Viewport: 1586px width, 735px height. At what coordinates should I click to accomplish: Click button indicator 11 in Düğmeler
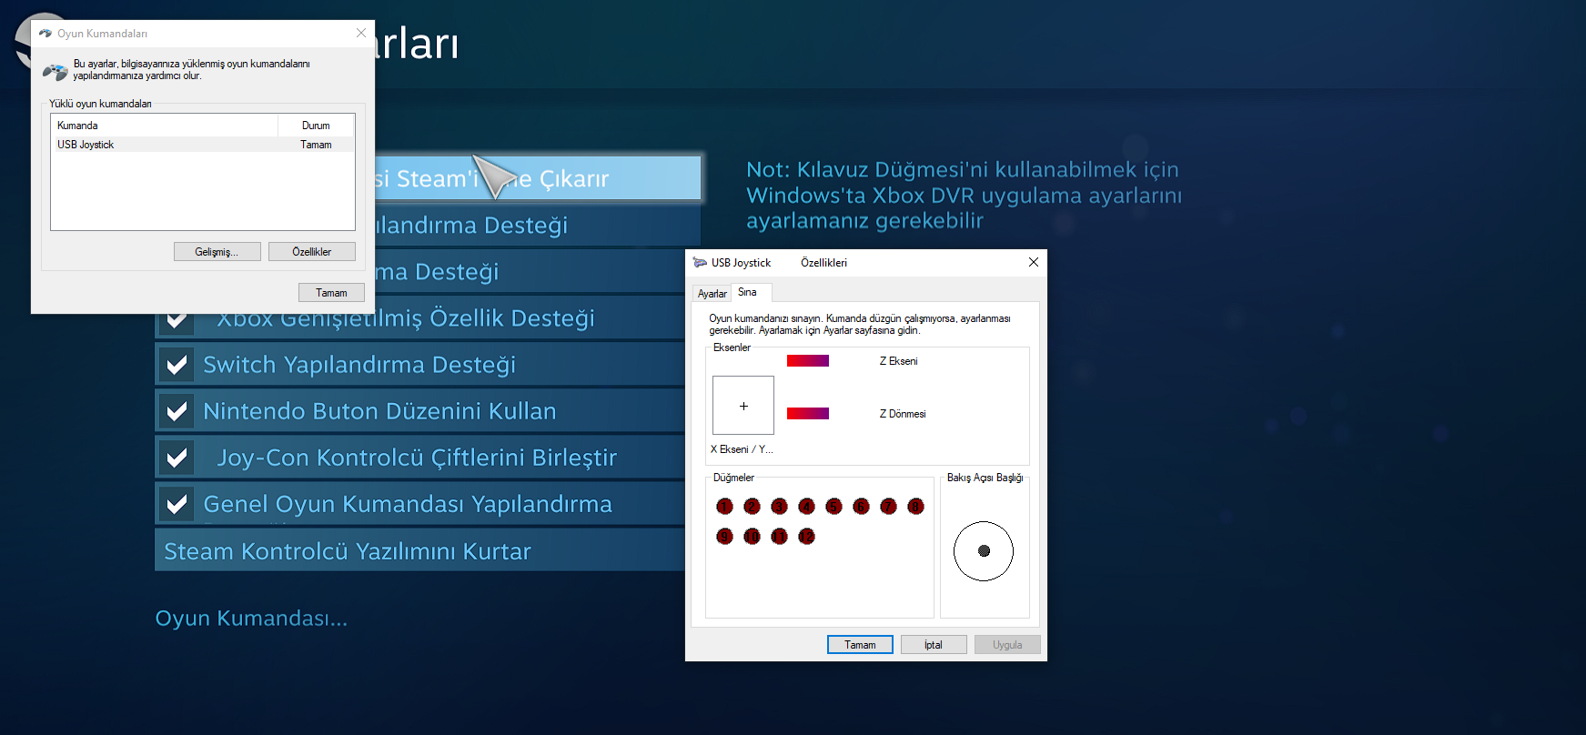coord(779,537)
